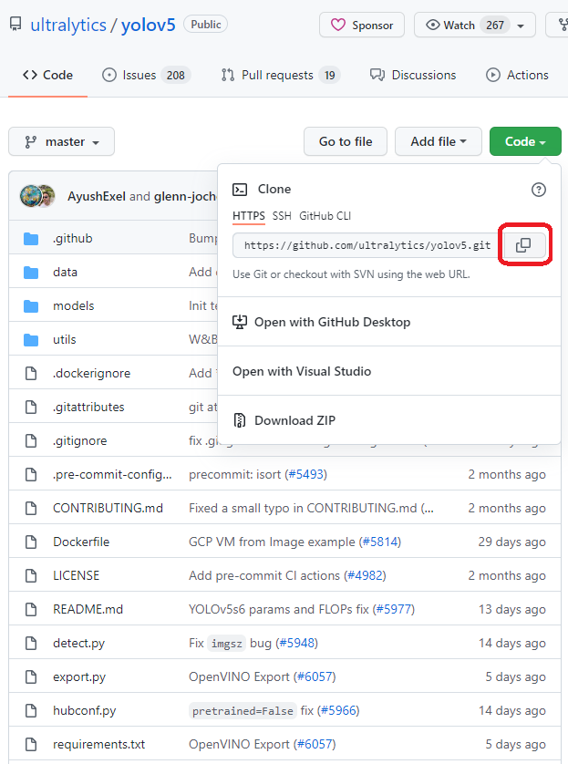Viewport: 568px width, 764px height.
Task: Click the .github folder icon
Action: (31, 239)
